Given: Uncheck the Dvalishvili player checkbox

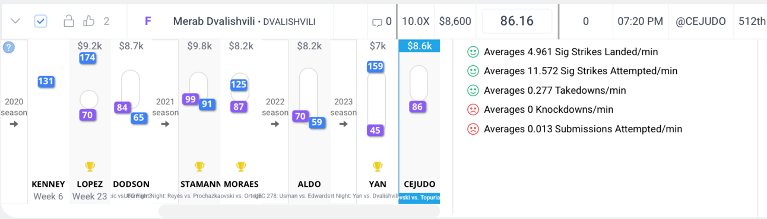Looking at the screenshot, I should 40,21.
